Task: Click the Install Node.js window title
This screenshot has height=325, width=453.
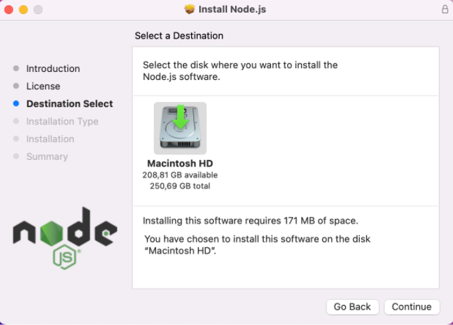Action: point(232,9)
